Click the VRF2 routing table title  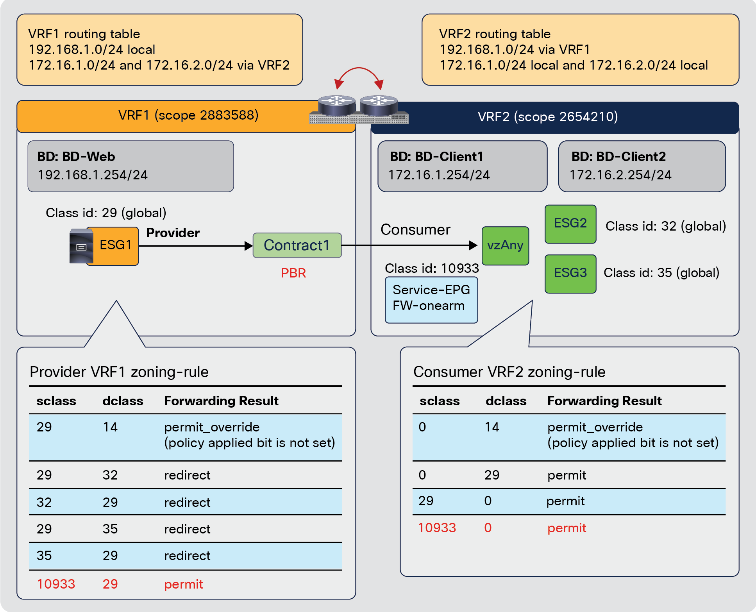(x=495, y=34)
